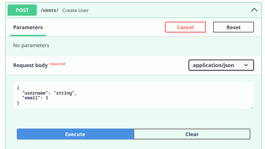Select the Parameters tab
265x149 pixels.
[x=28, y=27]
